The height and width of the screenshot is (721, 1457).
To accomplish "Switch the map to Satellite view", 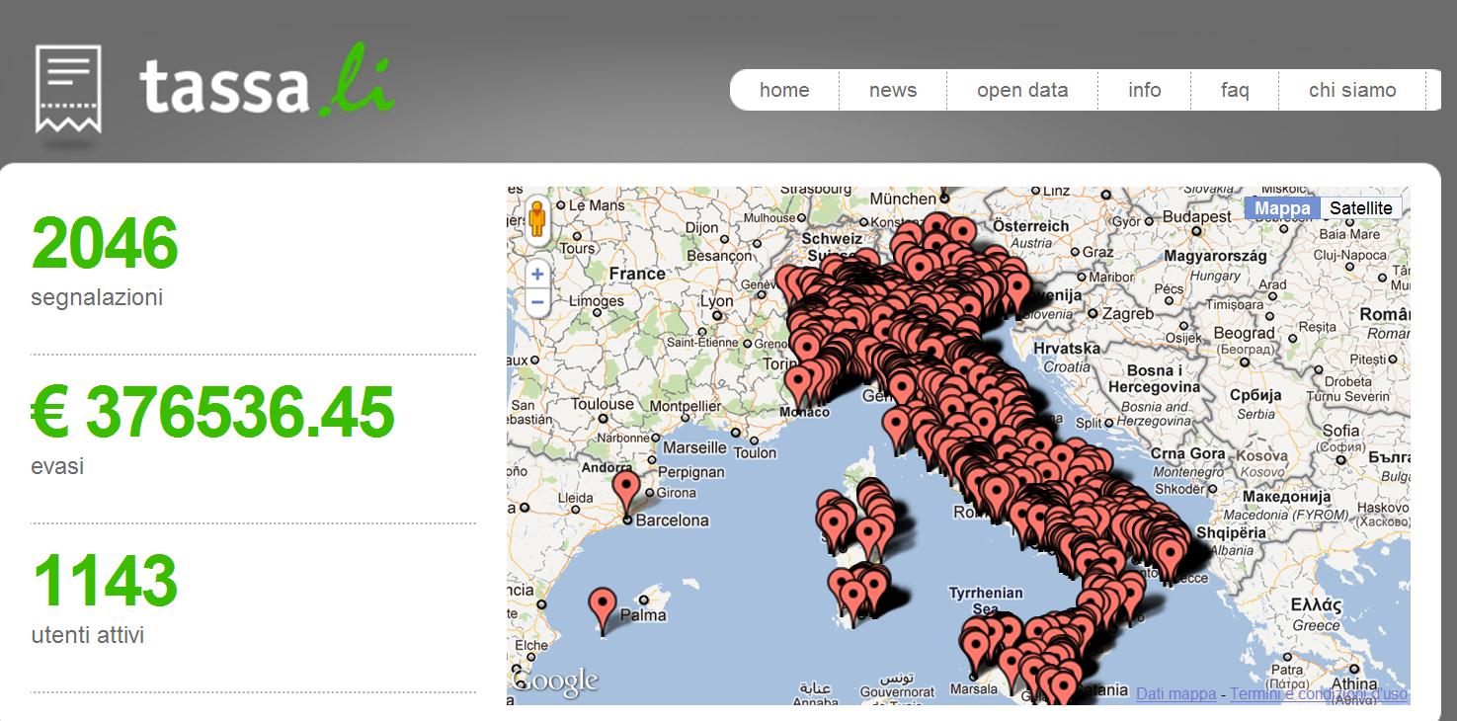I will pos(1361,208).
